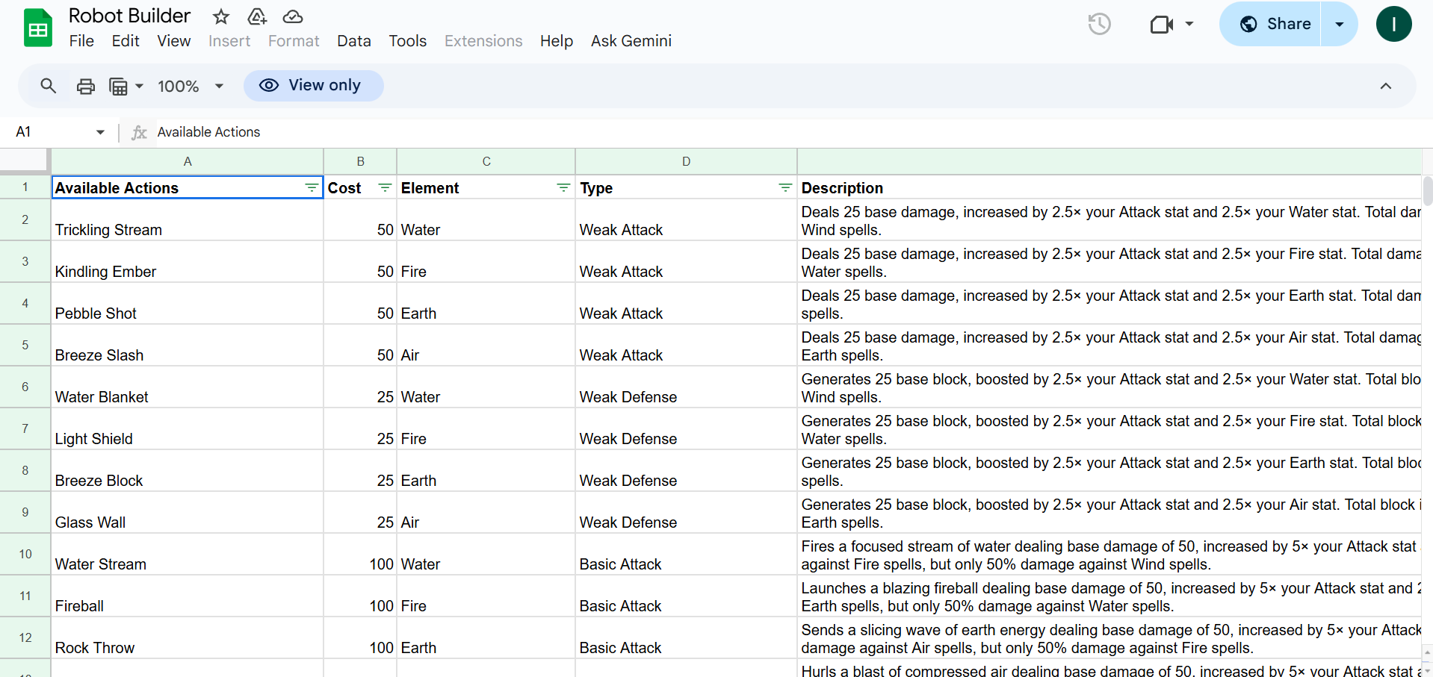Open the Data menu
This screenshot has height=677, width=1433.
(x=353, y=41)
